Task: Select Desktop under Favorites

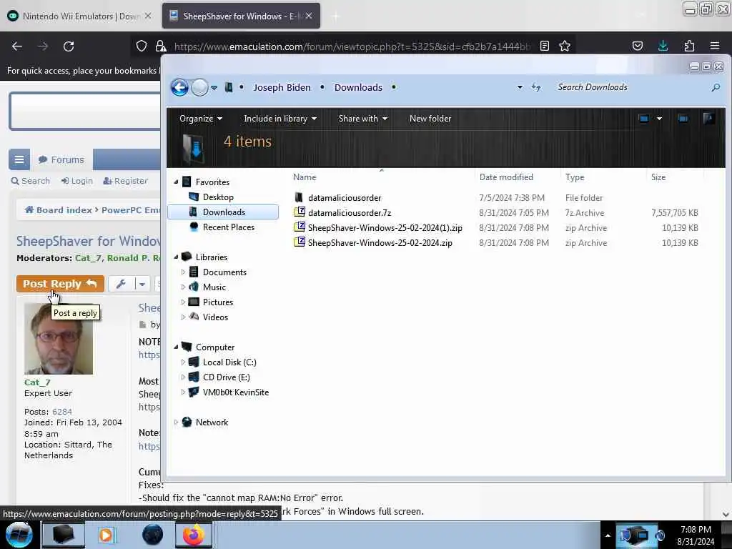Action: [217, 197]
